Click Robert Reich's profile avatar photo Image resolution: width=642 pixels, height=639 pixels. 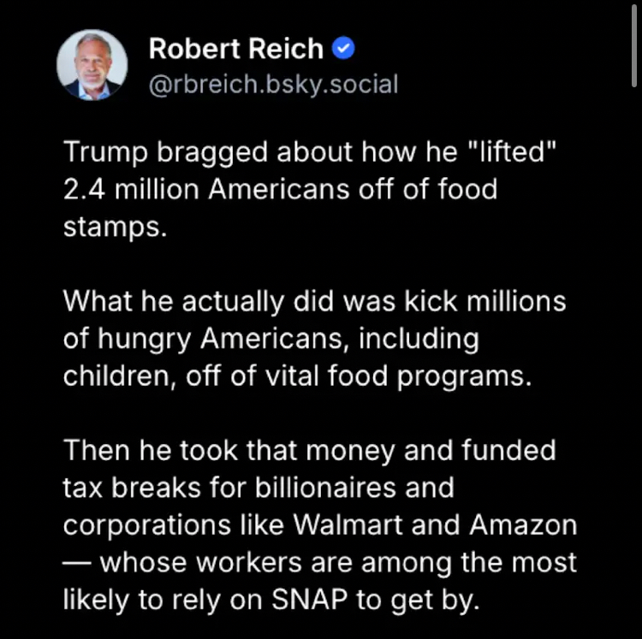[92, 66]
